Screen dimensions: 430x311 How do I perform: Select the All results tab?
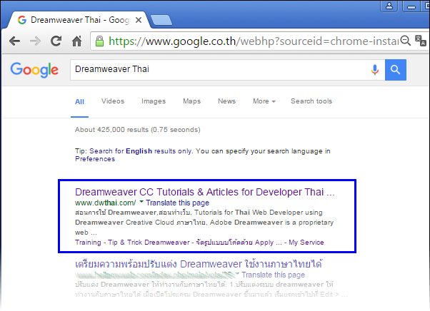click(x=79, y=102)
